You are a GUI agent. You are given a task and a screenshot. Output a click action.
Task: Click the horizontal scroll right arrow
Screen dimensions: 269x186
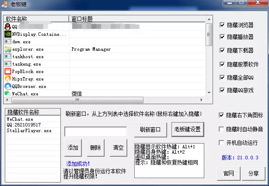coord(201,100)
